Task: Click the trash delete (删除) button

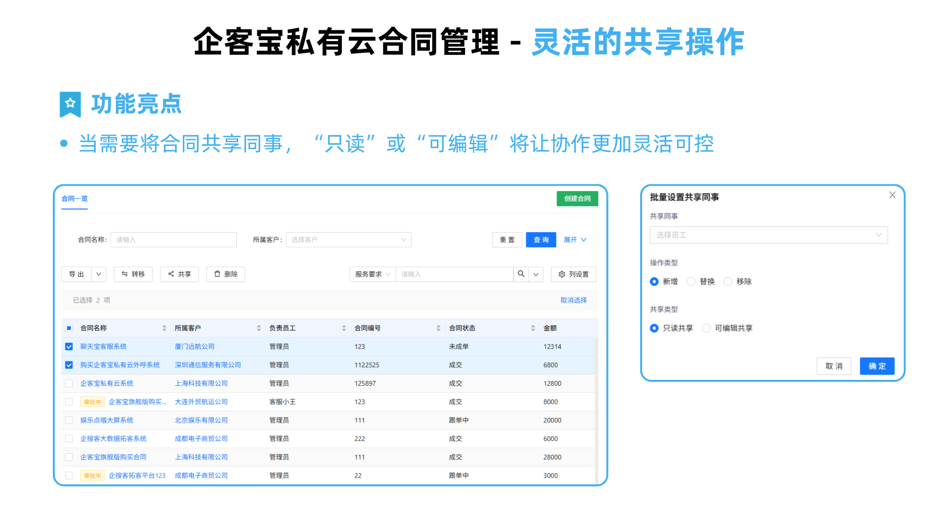Action: tap(225, 274)
